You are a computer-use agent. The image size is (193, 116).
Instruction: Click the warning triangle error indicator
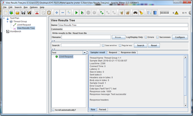click(x=176, y=13)
